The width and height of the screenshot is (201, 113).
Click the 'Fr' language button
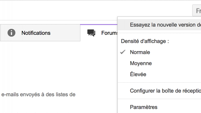click(x=198, y=11)
